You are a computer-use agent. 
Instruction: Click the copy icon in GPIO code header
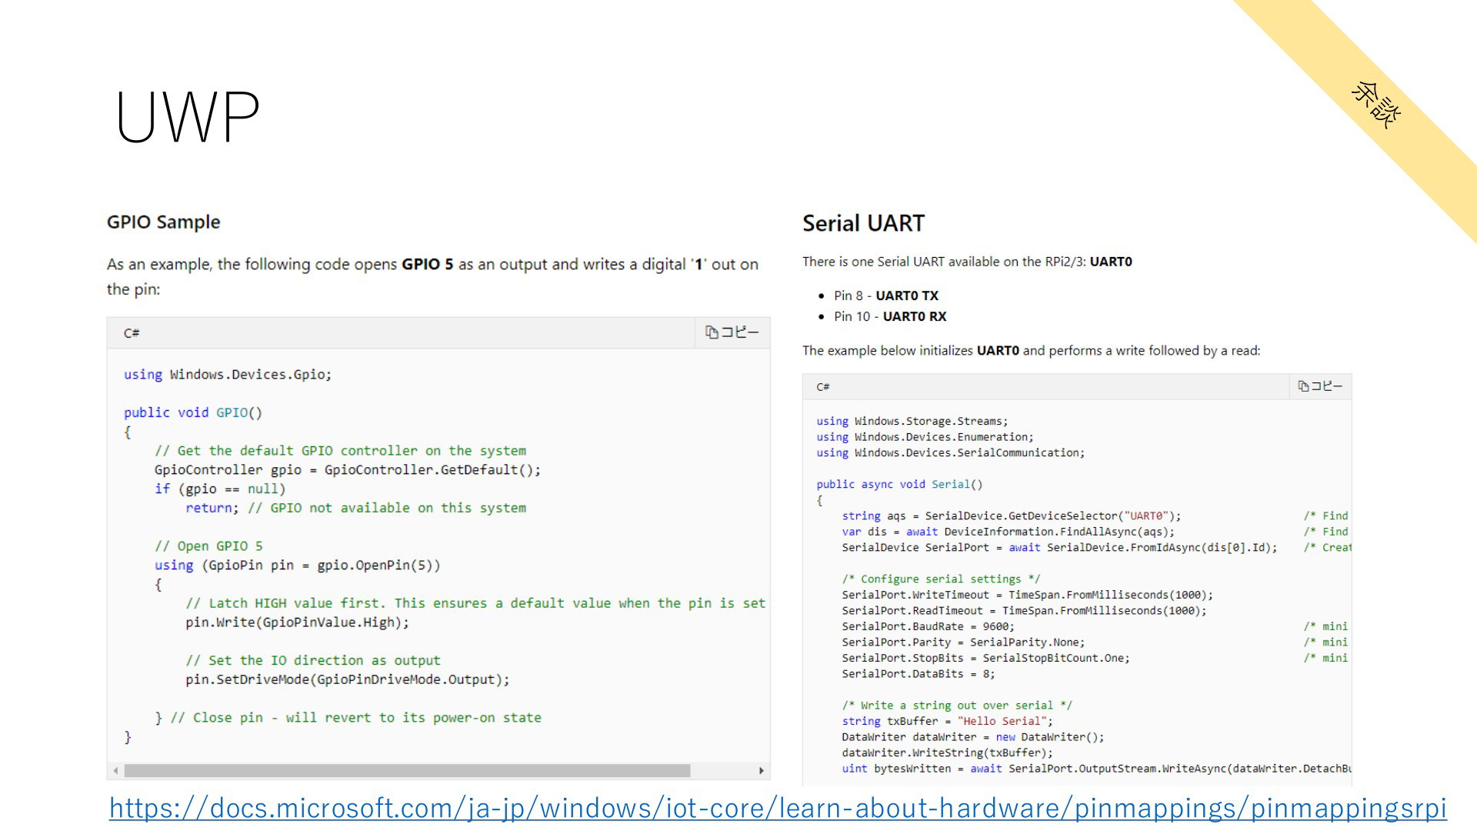tap(712, 332)
